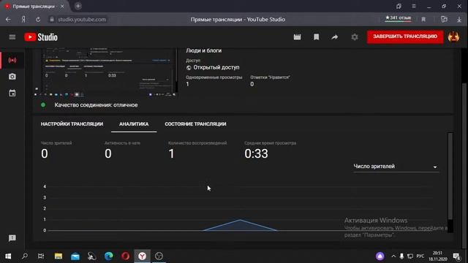This screenshot has width=468, height=263.
Task: Open the browser menu three-lines icon
Action: (414, 7)
